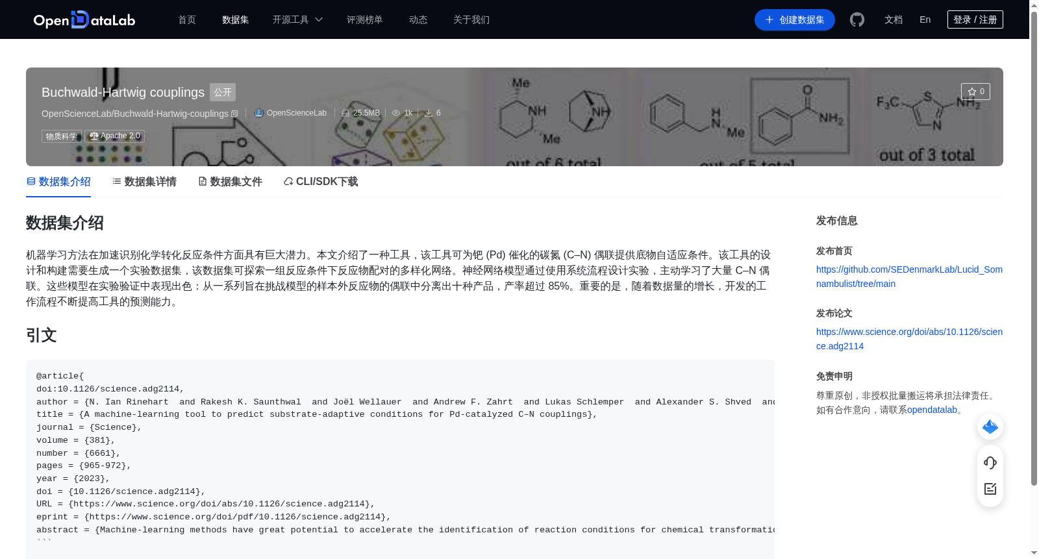1039x559 pixels.
Task: Click the 创建数据集 button
Action: click(795, 20)
